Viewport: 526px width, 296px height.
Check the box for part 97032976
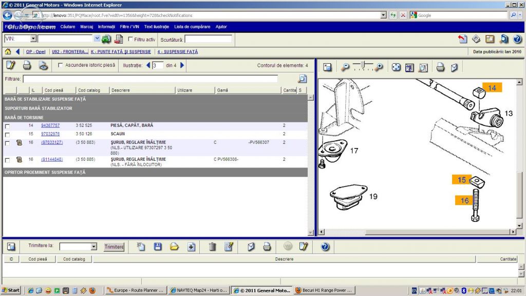pyautogui.click(x=7, y=135)
